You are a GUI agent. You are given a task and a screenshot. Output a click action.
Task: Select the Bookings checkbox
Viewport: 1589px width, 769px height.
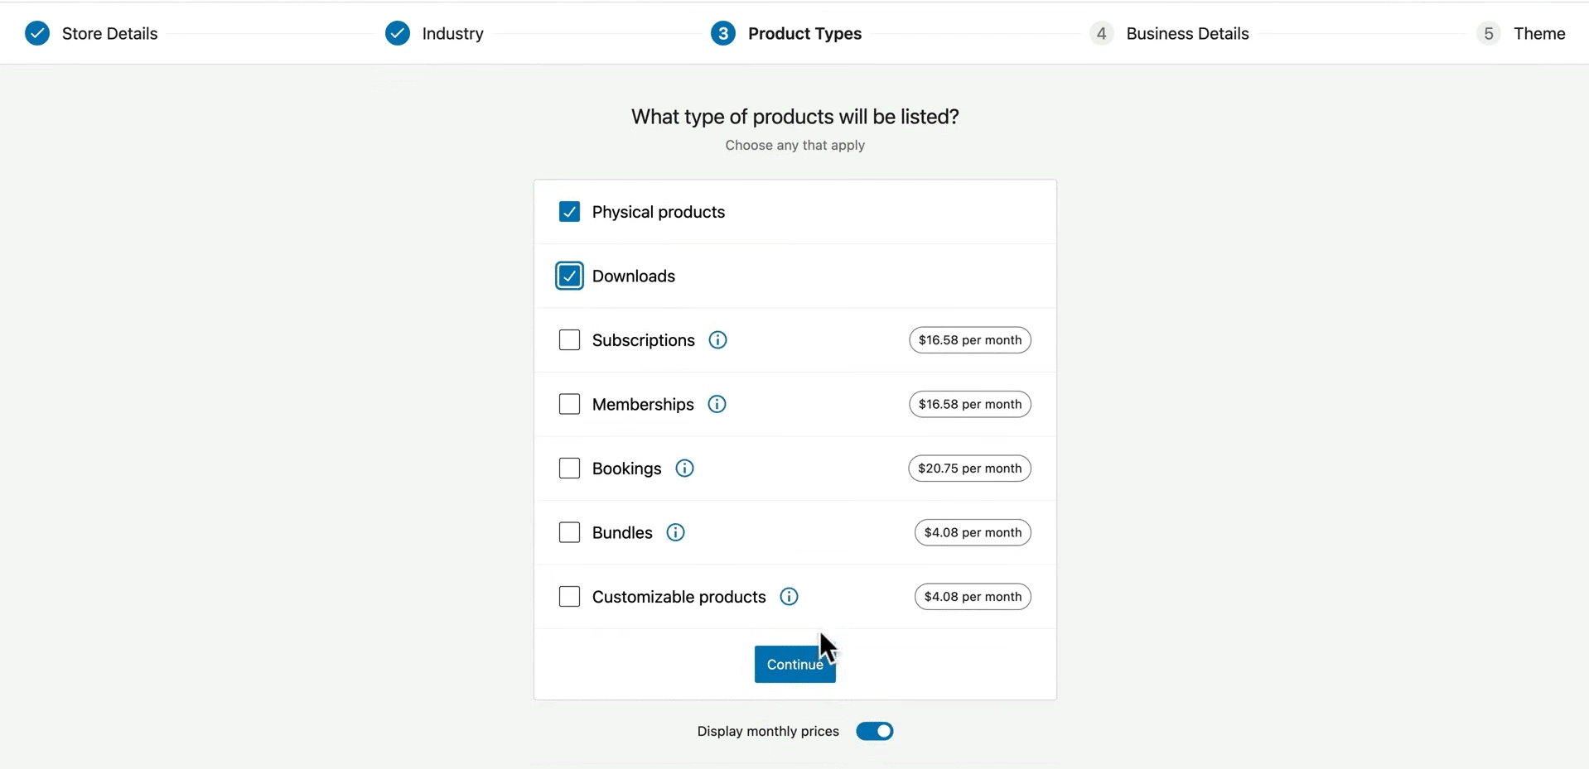pyautogui.click(x=569, y=469)
